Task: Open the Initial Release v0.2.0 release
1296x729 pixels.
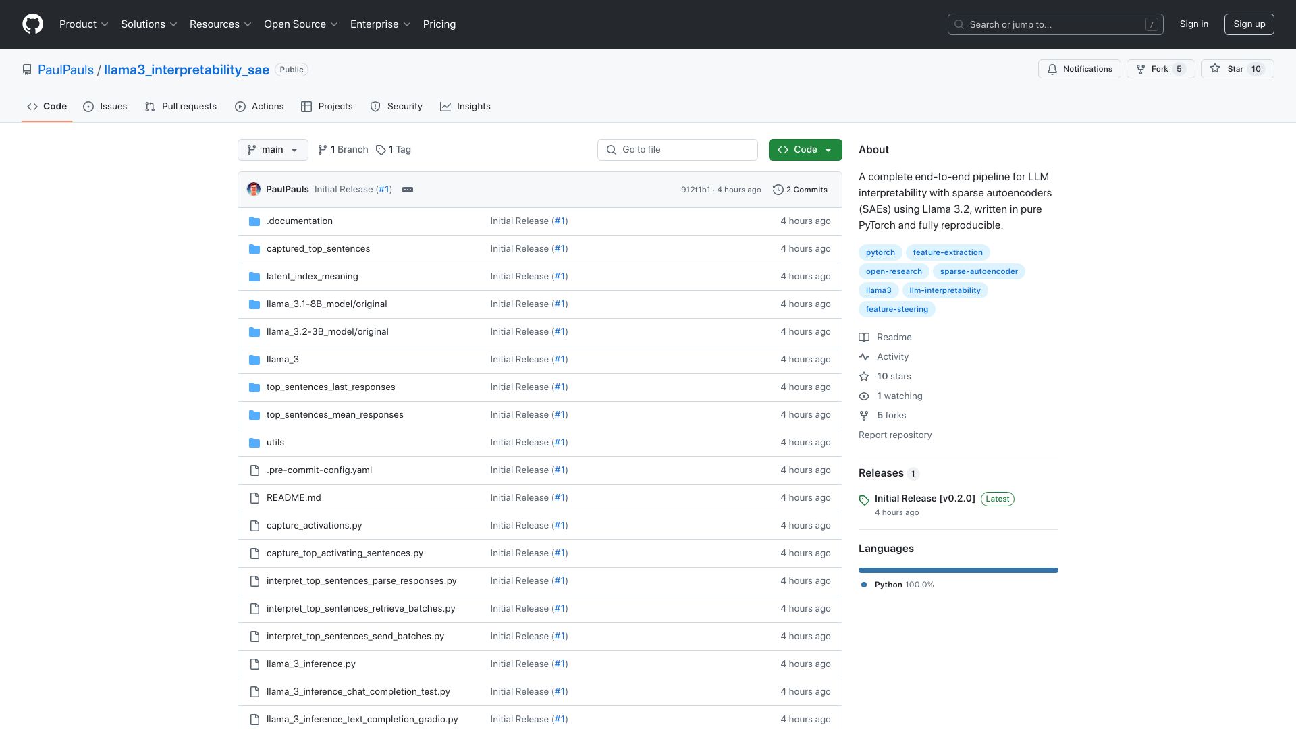Action: click(x=925, y=498)
